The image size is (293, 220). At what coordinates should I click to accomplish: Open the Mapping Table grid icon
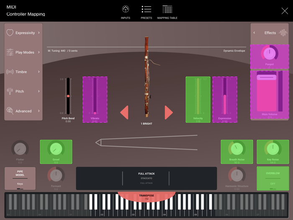[167, 9]
